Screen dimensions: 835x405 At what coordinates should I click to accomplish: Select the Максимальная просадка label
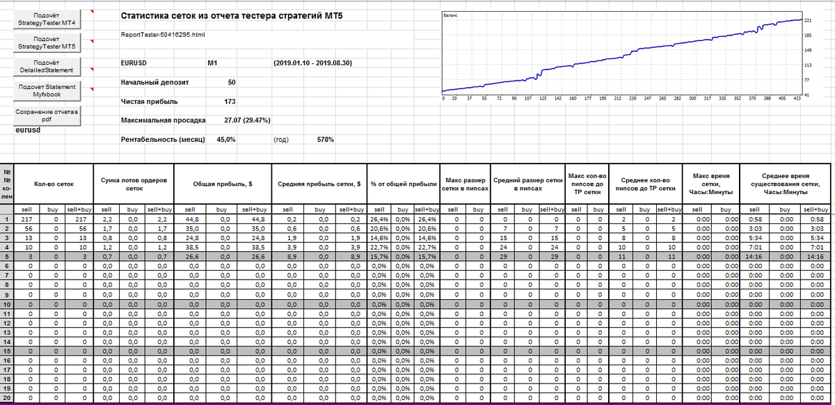pos(163,120)
